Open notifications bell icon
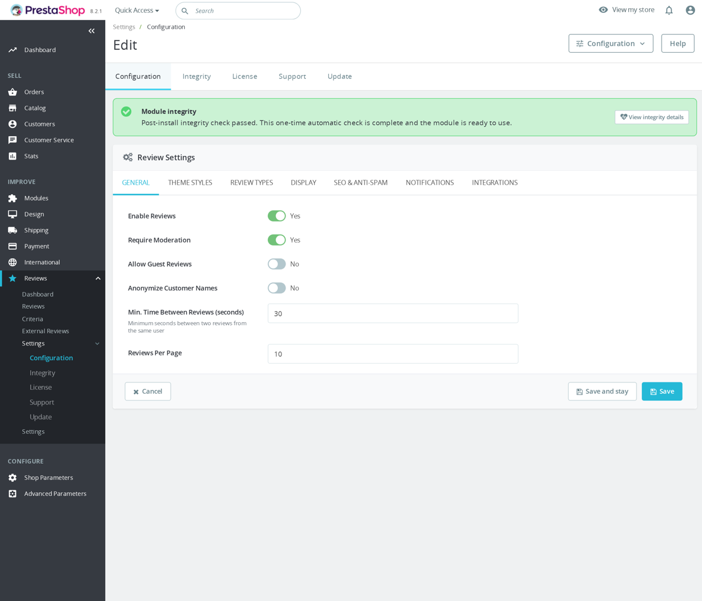Image resolution: width=702 pixels, height=601 pixels. (669, 10)
